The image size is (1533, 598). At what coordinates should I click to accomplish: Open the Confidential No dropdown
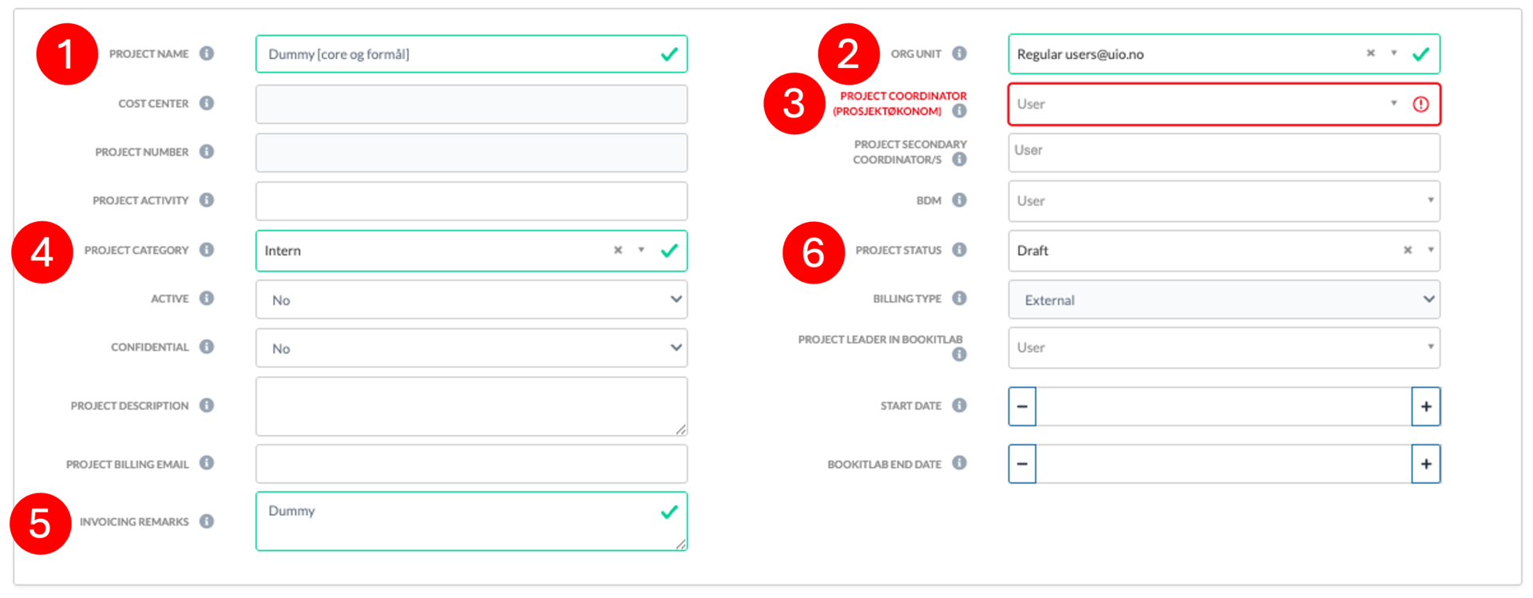472,348
